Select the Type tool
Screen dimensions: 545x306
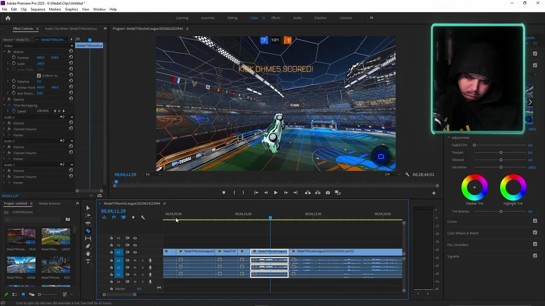coord(88,261)
